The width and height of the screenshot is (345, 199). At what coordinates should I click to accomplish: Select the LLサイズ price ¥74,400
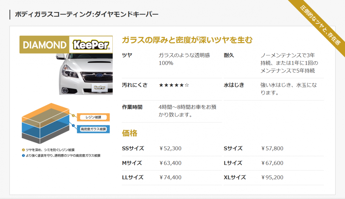[x=170, y=177]
